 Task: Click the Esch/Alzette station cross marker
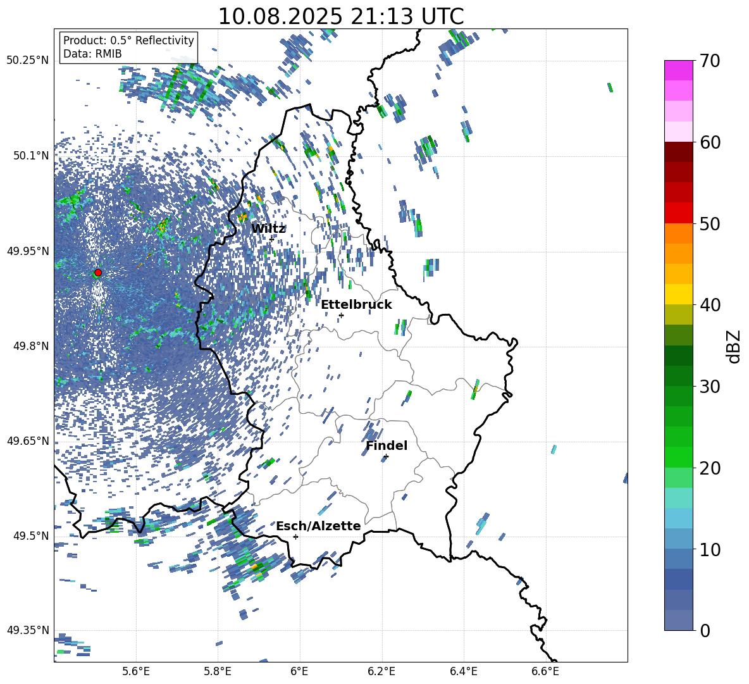click(295, 537)
